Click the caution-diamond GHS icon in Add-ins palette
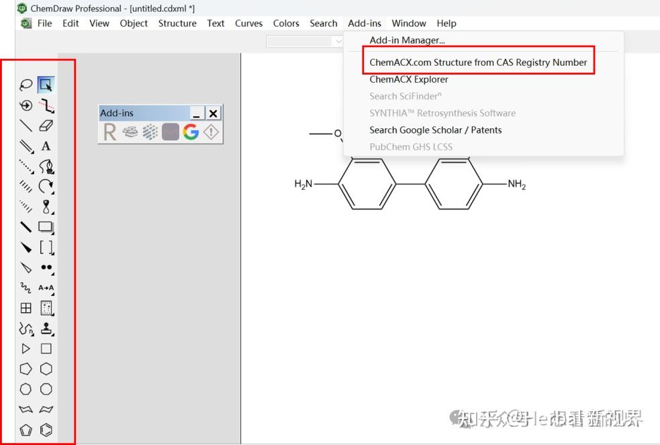This screenshot has height=445, width=660. 210,132
